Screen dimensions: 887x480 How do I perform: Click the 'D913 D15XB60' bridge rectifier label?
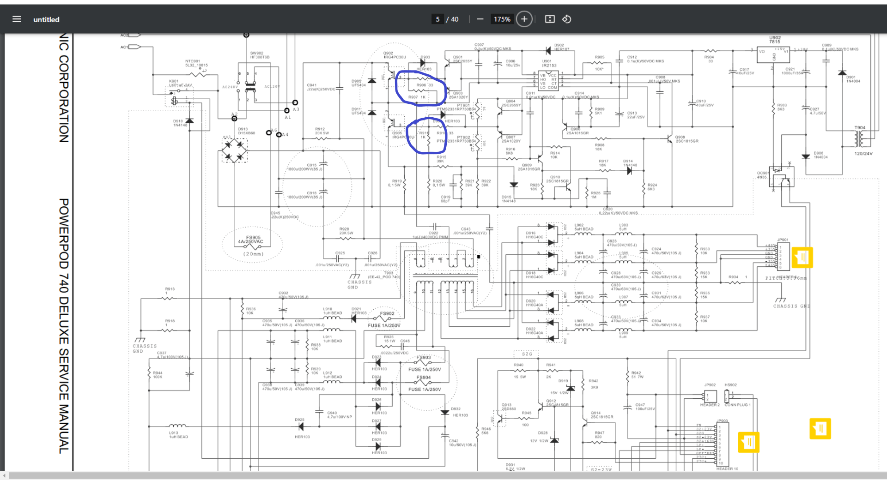[247, 131]
